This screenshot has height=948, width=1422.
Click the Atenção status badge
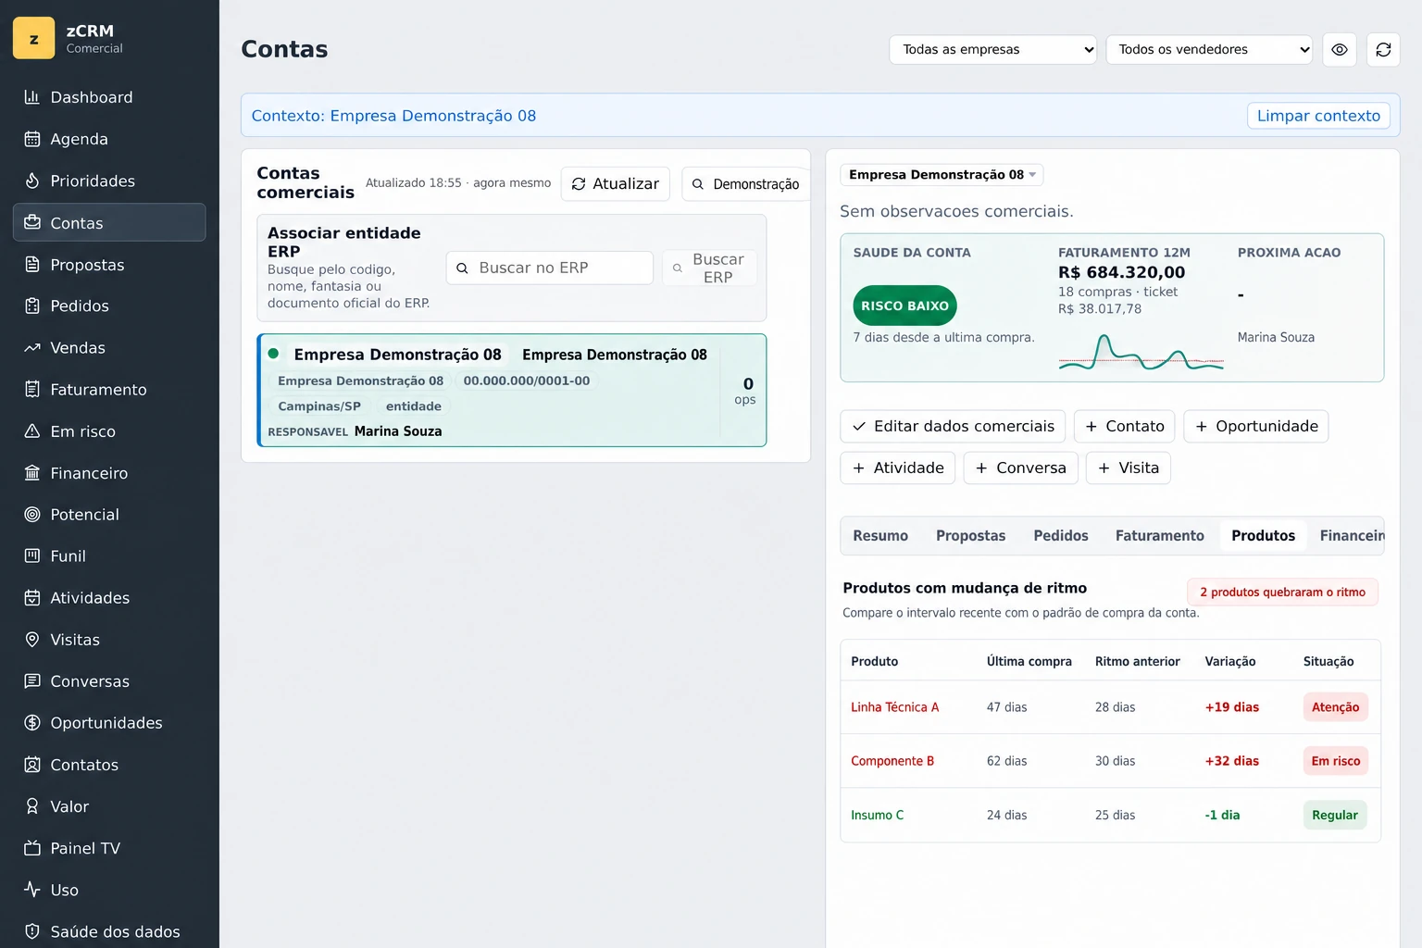[1335, 707]
